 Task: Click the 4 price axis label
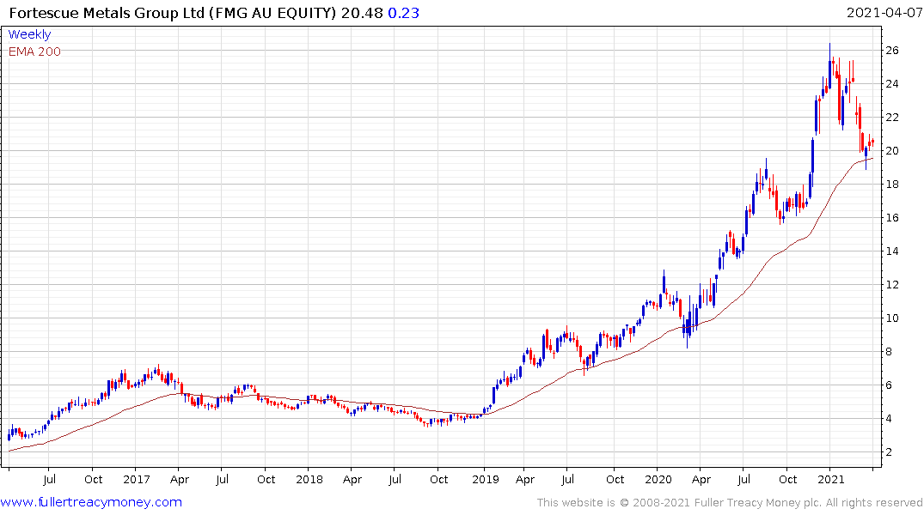pyautogui.click(x=890, y=420)
